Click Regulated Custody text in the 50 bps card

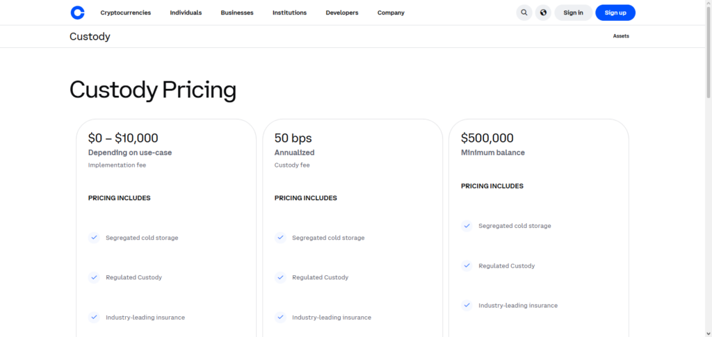coord(320,277)
